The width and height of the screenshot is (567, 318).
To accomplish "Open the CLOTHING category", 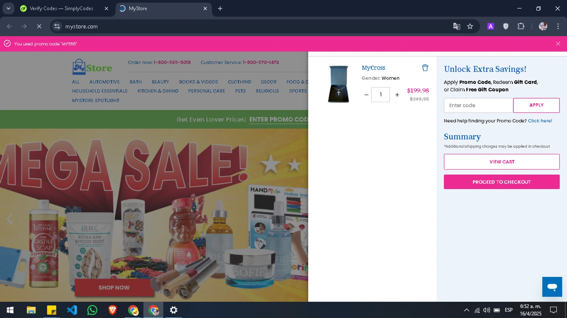I will [x=239, y=82].
